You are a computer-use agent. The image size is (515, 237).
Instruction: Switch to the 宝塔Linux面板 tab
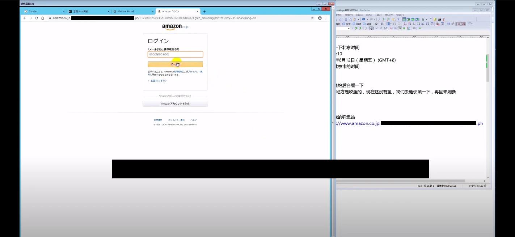coord(88,12)
